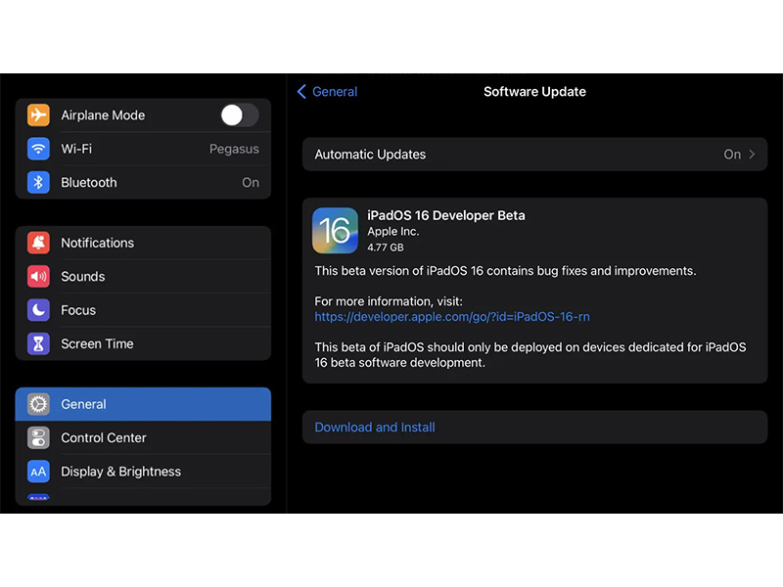Select Sounds in the sidebar

[143, 277]
